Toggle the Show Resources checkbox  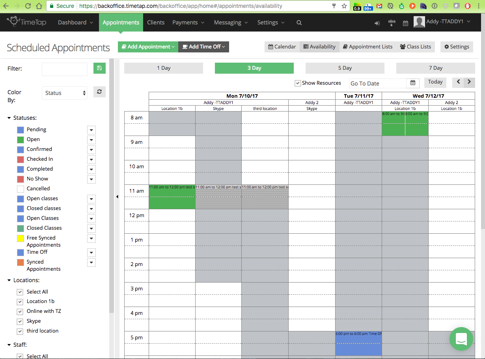pos(298,83)
